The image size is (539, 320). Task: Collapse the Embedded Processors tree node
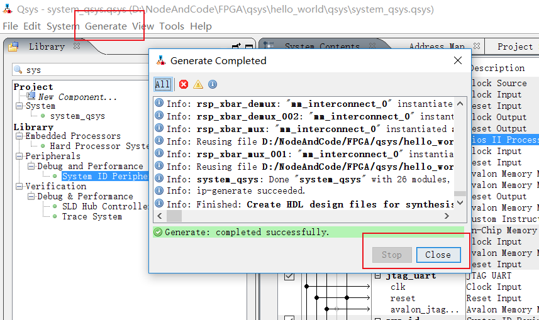tap(19, 136)
